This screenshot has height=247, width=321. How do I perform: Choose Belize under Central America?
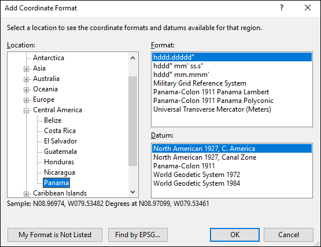click(x=53, y=120)
